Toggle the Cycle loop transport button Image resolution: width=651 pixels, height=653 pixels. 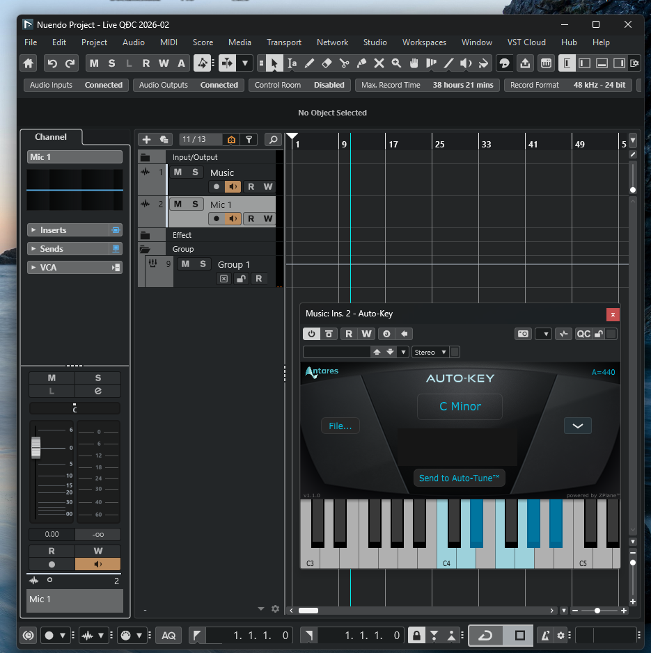(x=485, y=636)
